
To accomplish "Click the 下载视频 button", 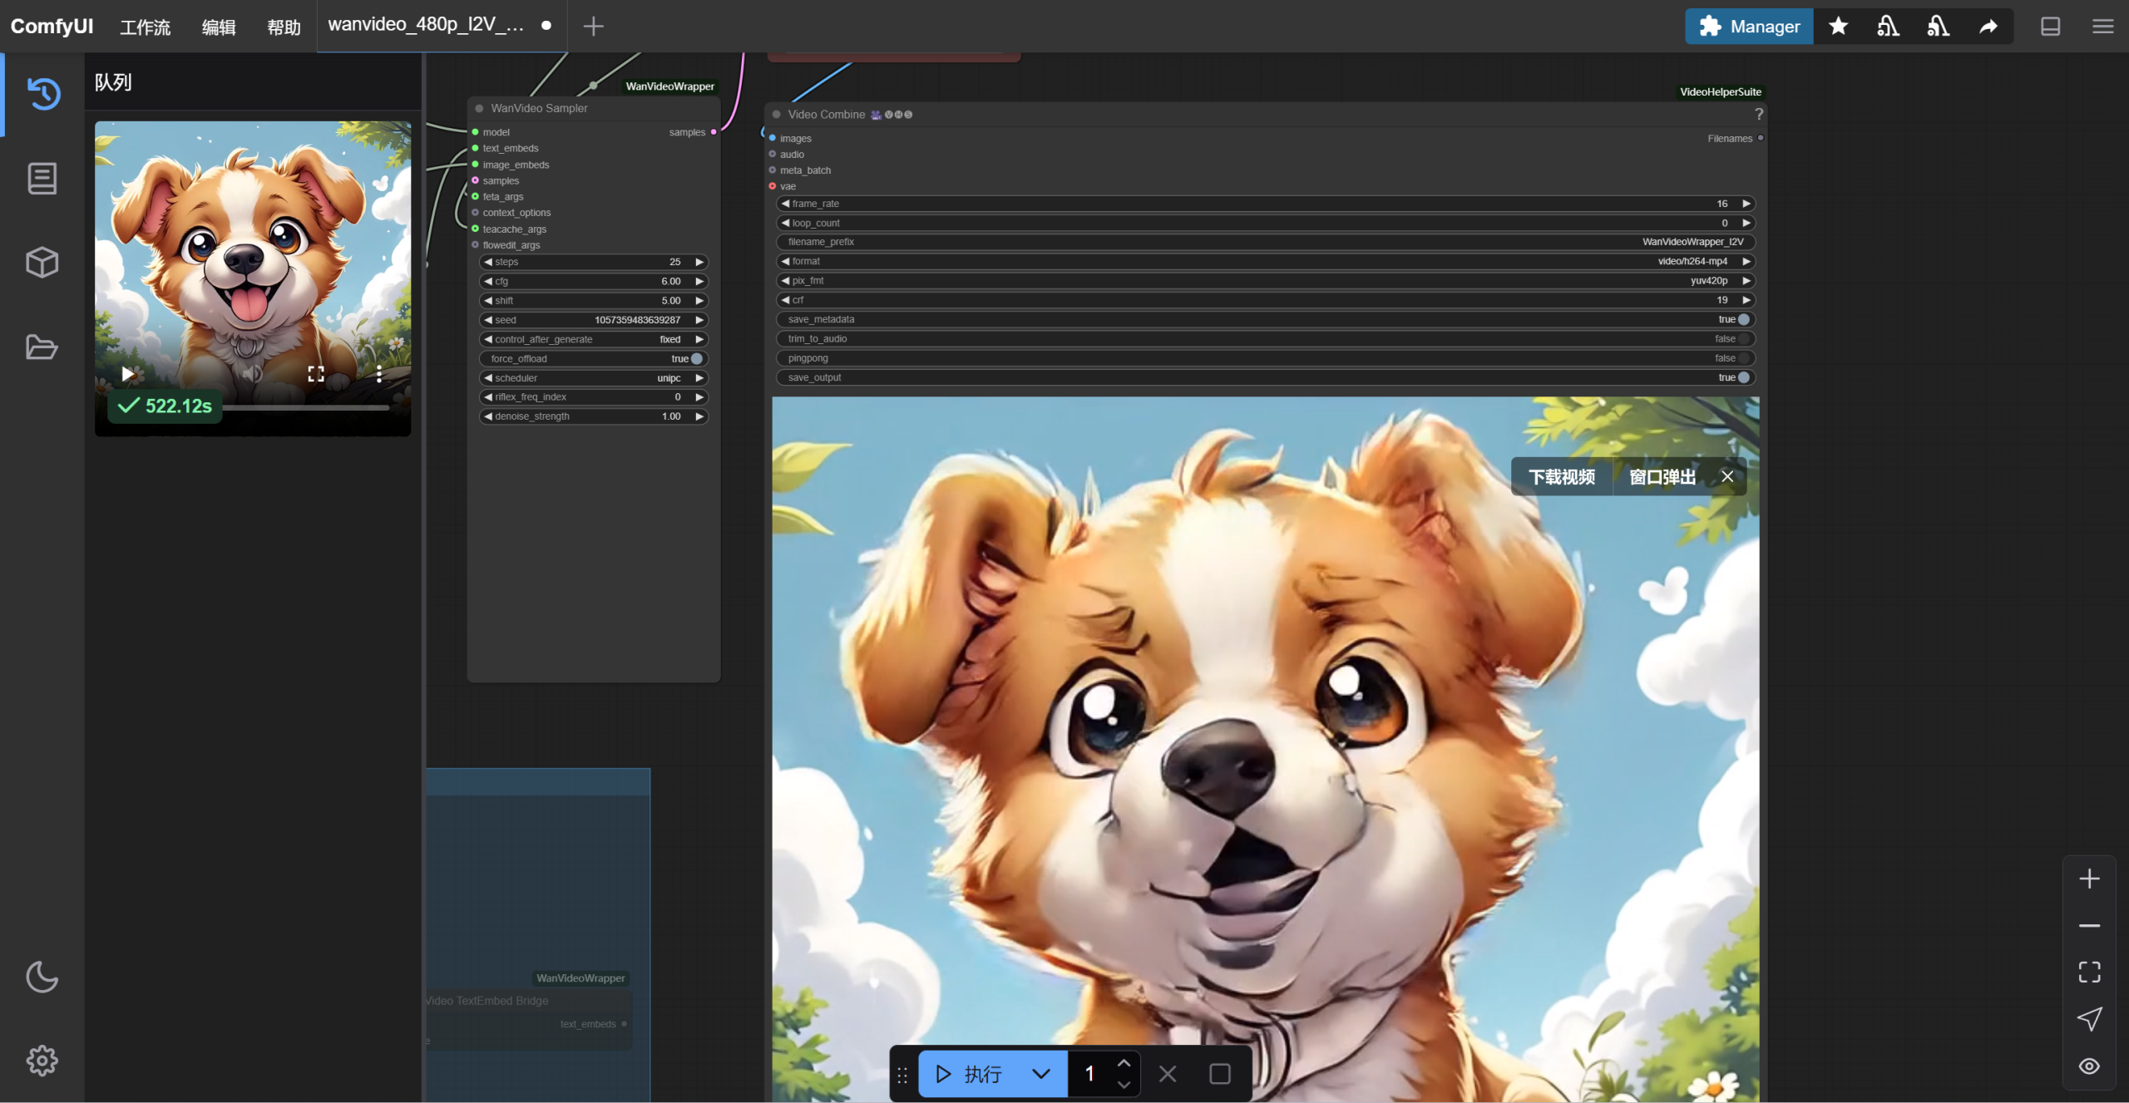I will click(x=1561, y=477).
